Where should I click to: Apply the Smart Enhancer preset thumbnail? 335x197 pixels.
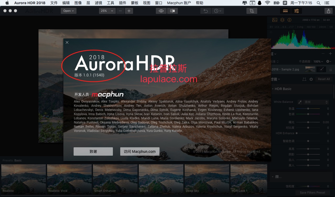(x=115, y=179)
